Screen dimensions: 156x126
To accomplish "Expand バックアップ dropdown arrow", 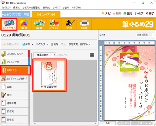I will pyautogui.click(x=48, y=44).
